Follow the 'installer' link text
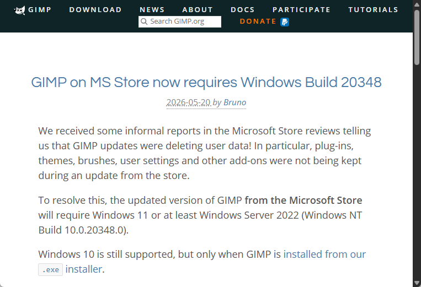 84,269
